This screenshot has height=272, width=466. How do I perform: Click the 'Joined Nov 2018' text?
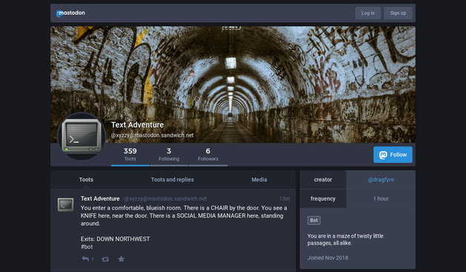[328, 258]
